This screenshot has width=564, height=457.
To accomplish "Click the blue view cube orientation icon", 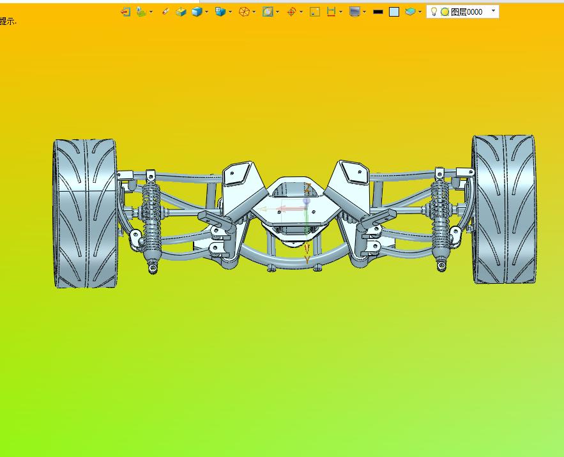I will 220,12.
